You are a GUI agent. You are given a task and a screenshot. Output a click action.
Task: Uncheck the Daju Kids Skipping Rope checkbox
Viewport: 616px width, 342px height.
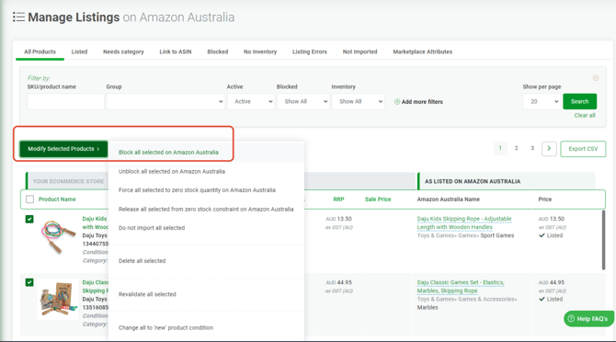(29, 219)
